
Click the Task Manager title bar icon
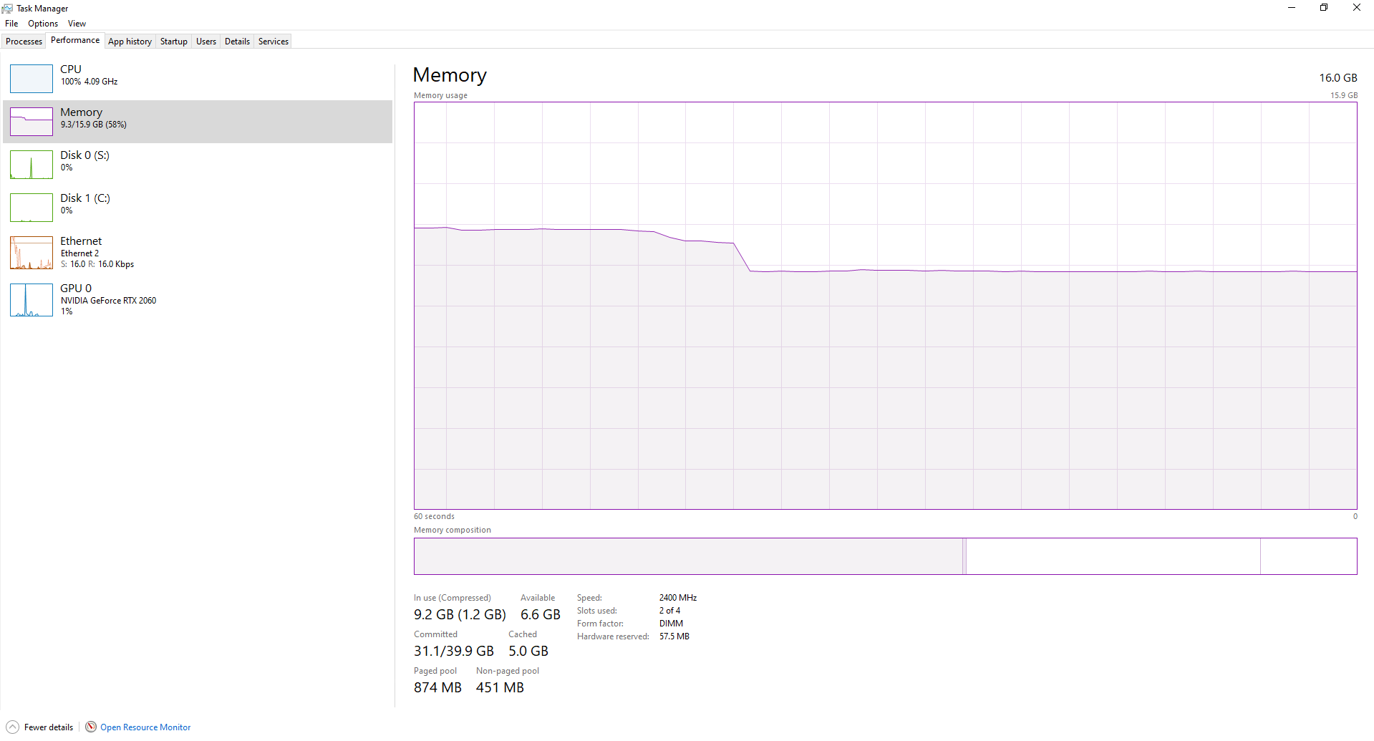pyautogui.click(x=7, y=9)
